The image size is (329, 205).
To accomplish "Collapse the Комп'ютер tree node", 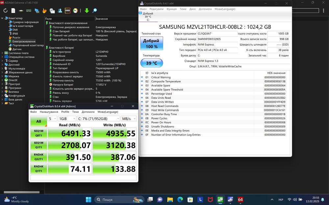I will point(2,18).
